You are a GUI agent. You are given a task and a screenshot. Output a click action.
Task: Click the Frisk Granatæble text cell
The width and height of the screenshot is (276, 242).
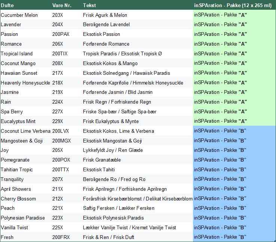click(x=102, y=160)
